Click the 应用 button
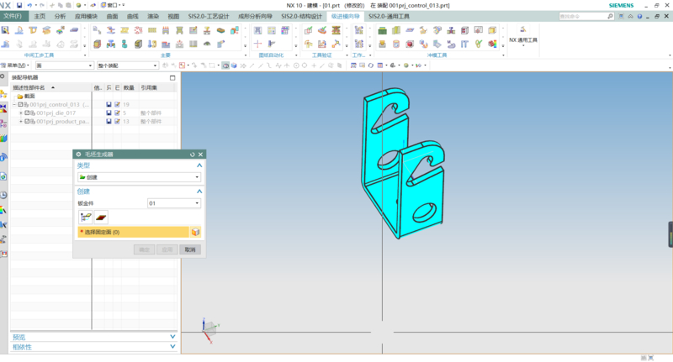The image size is (673, 362). coord(167,249)
